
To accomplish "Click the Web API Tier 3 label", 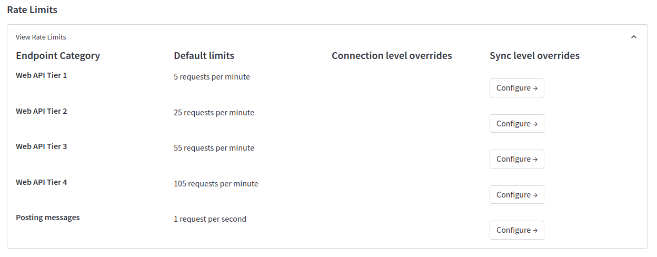I will click(x=41, y=146).
